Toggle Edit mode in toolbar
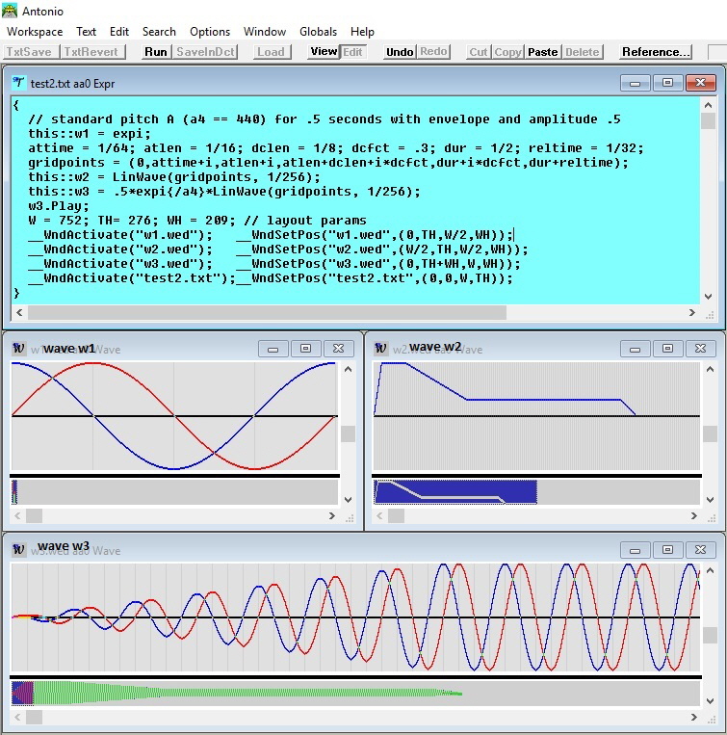The width and height of the screenshot is (727, 735). coord(353,52)
